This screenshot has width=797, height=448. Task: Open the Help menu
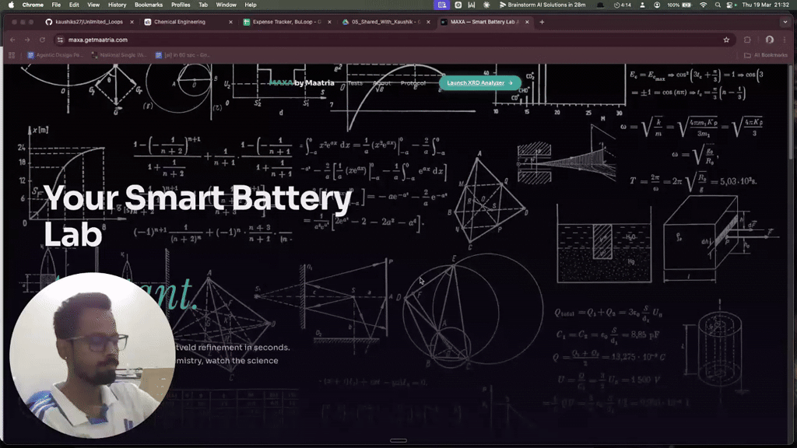point(251,5)
